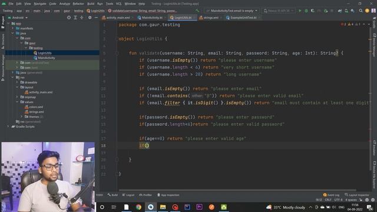Open Device Manager toolbar icon

[x=346, y=11]
